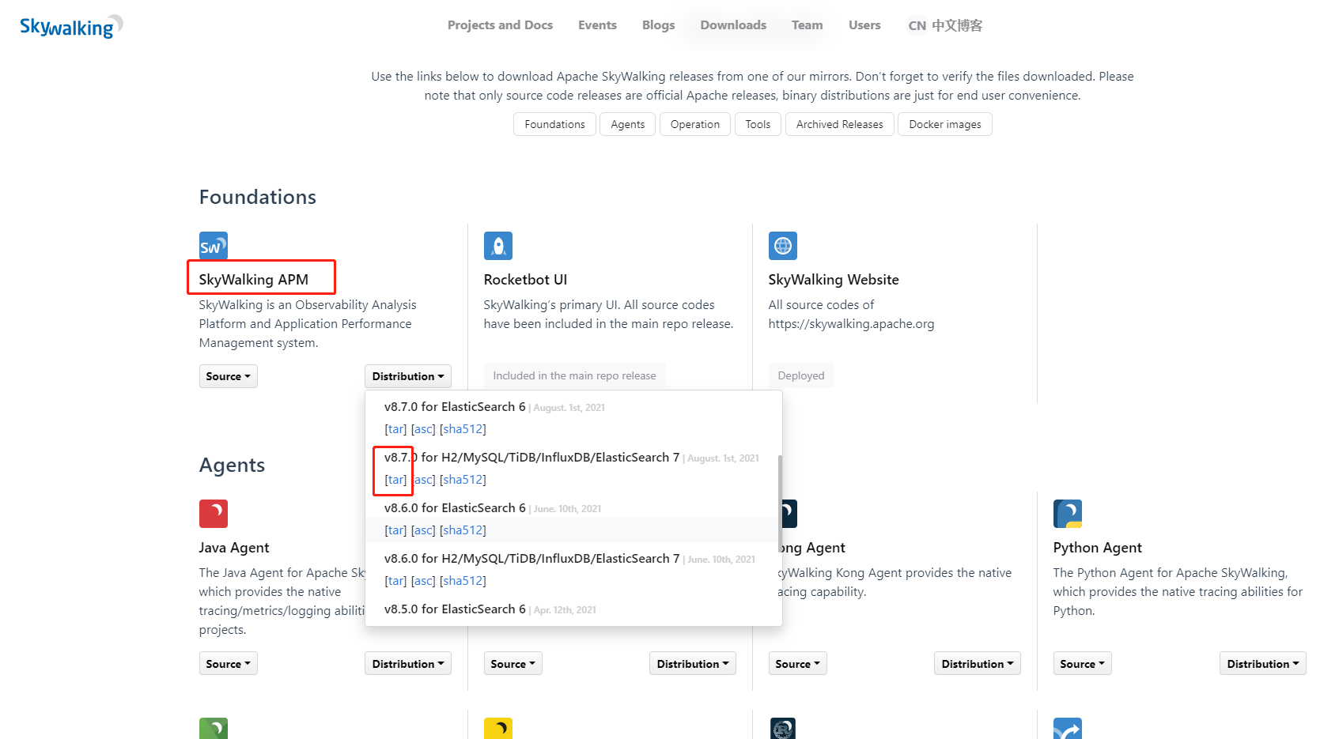Open the Users page

(864, 25)
